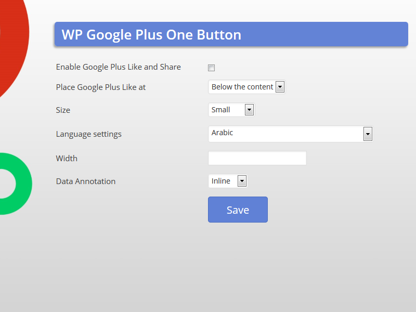The width and height of the screenshot is (416, 312).
Task: Click the WP Google Plus One Button heading
Action: (x=151, y=34)
